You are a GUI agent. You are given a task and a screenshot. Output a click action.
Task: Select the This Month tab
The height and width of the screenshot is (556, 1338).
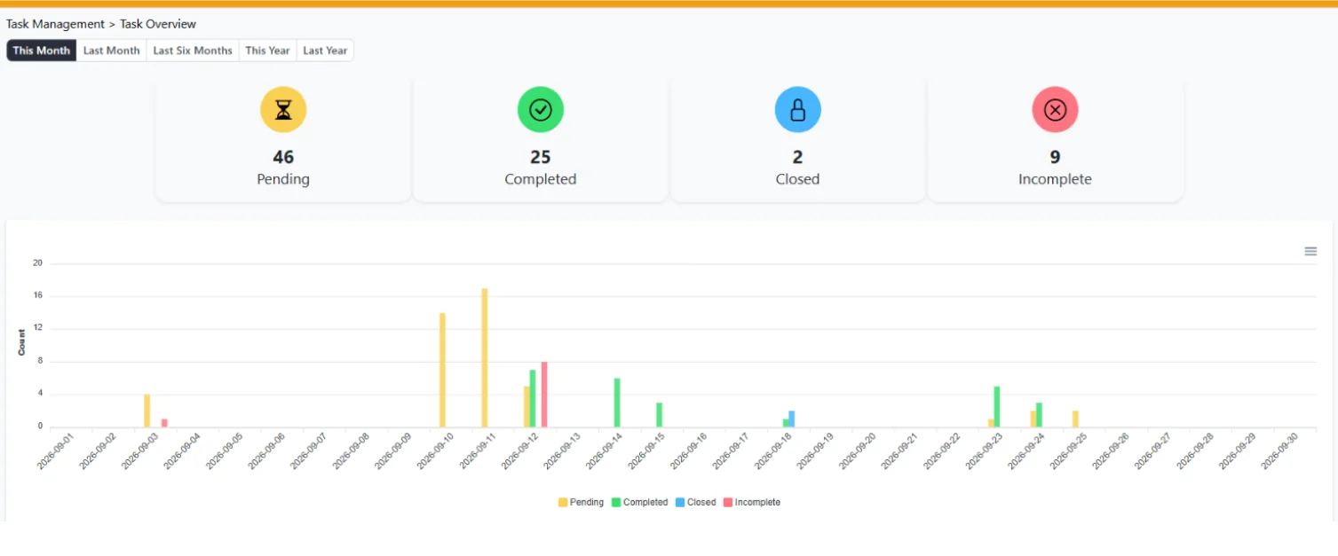point(42,51)
